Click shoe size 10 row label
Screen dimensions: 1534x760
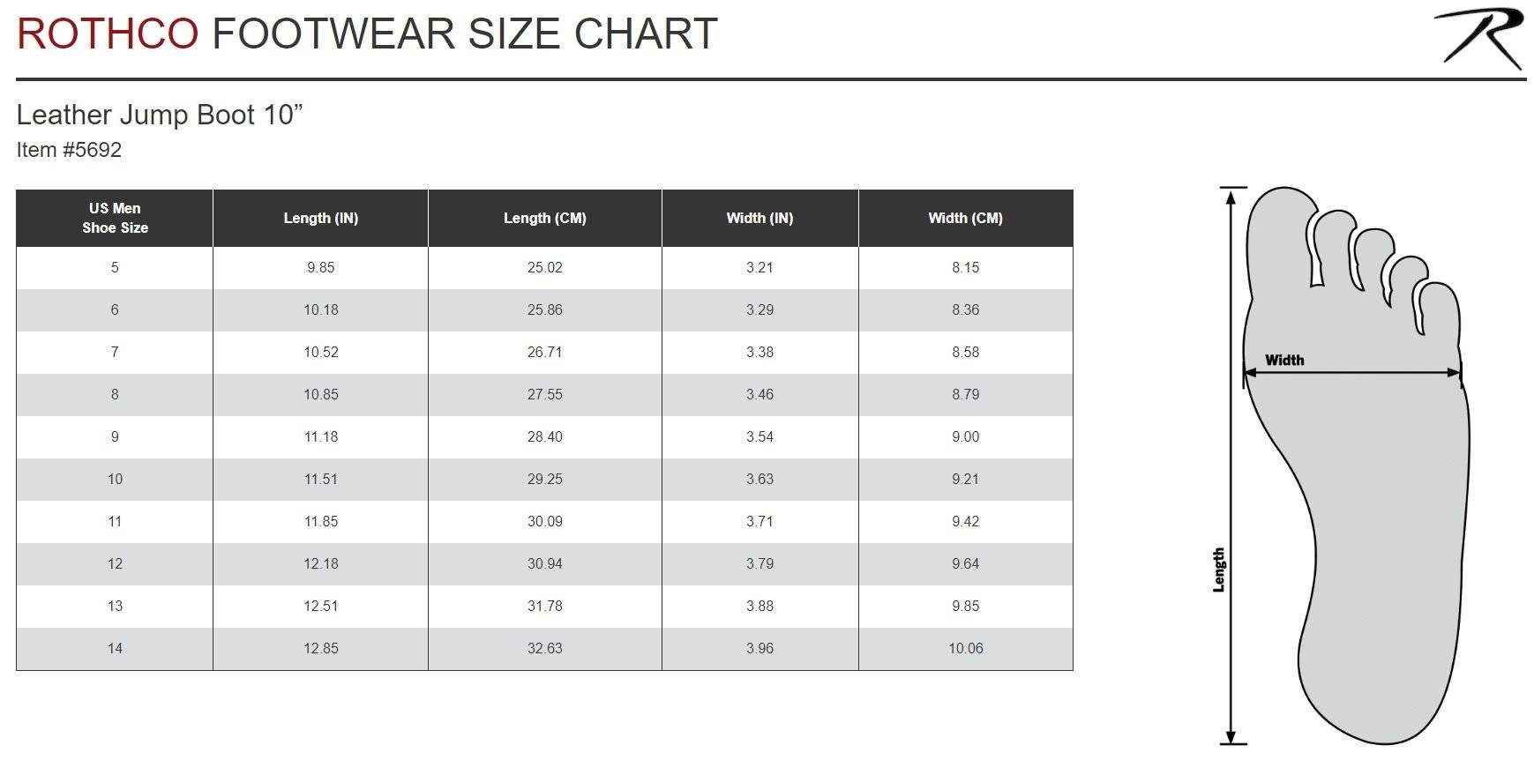pos(115,479)
